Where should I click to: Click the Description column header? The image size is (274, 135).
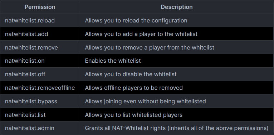[177, 7]
